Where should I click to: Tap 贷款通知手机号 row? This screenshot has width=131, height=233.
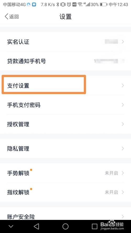tap(65, 61)
